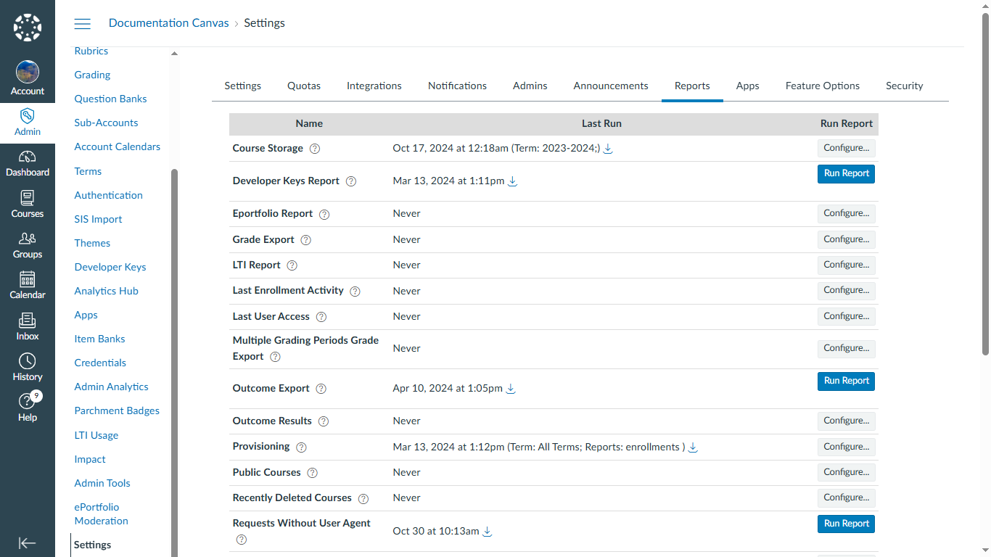Open Themes in the admin settings list

[92, 243]
